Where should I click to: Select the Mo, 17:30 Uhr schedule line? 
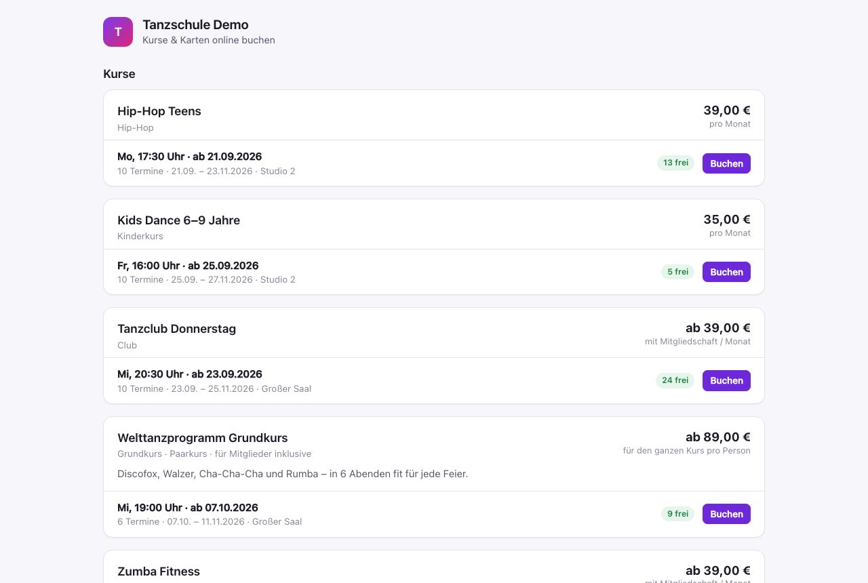point(189,157)
